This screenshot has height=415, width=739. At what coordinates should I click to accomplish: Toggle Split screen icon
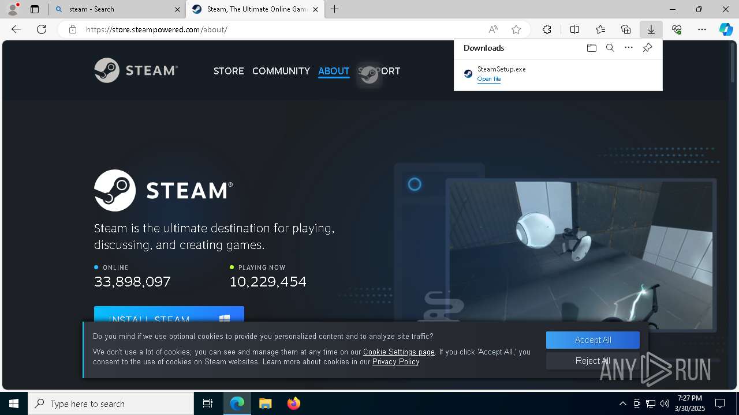tap(574, 29)
